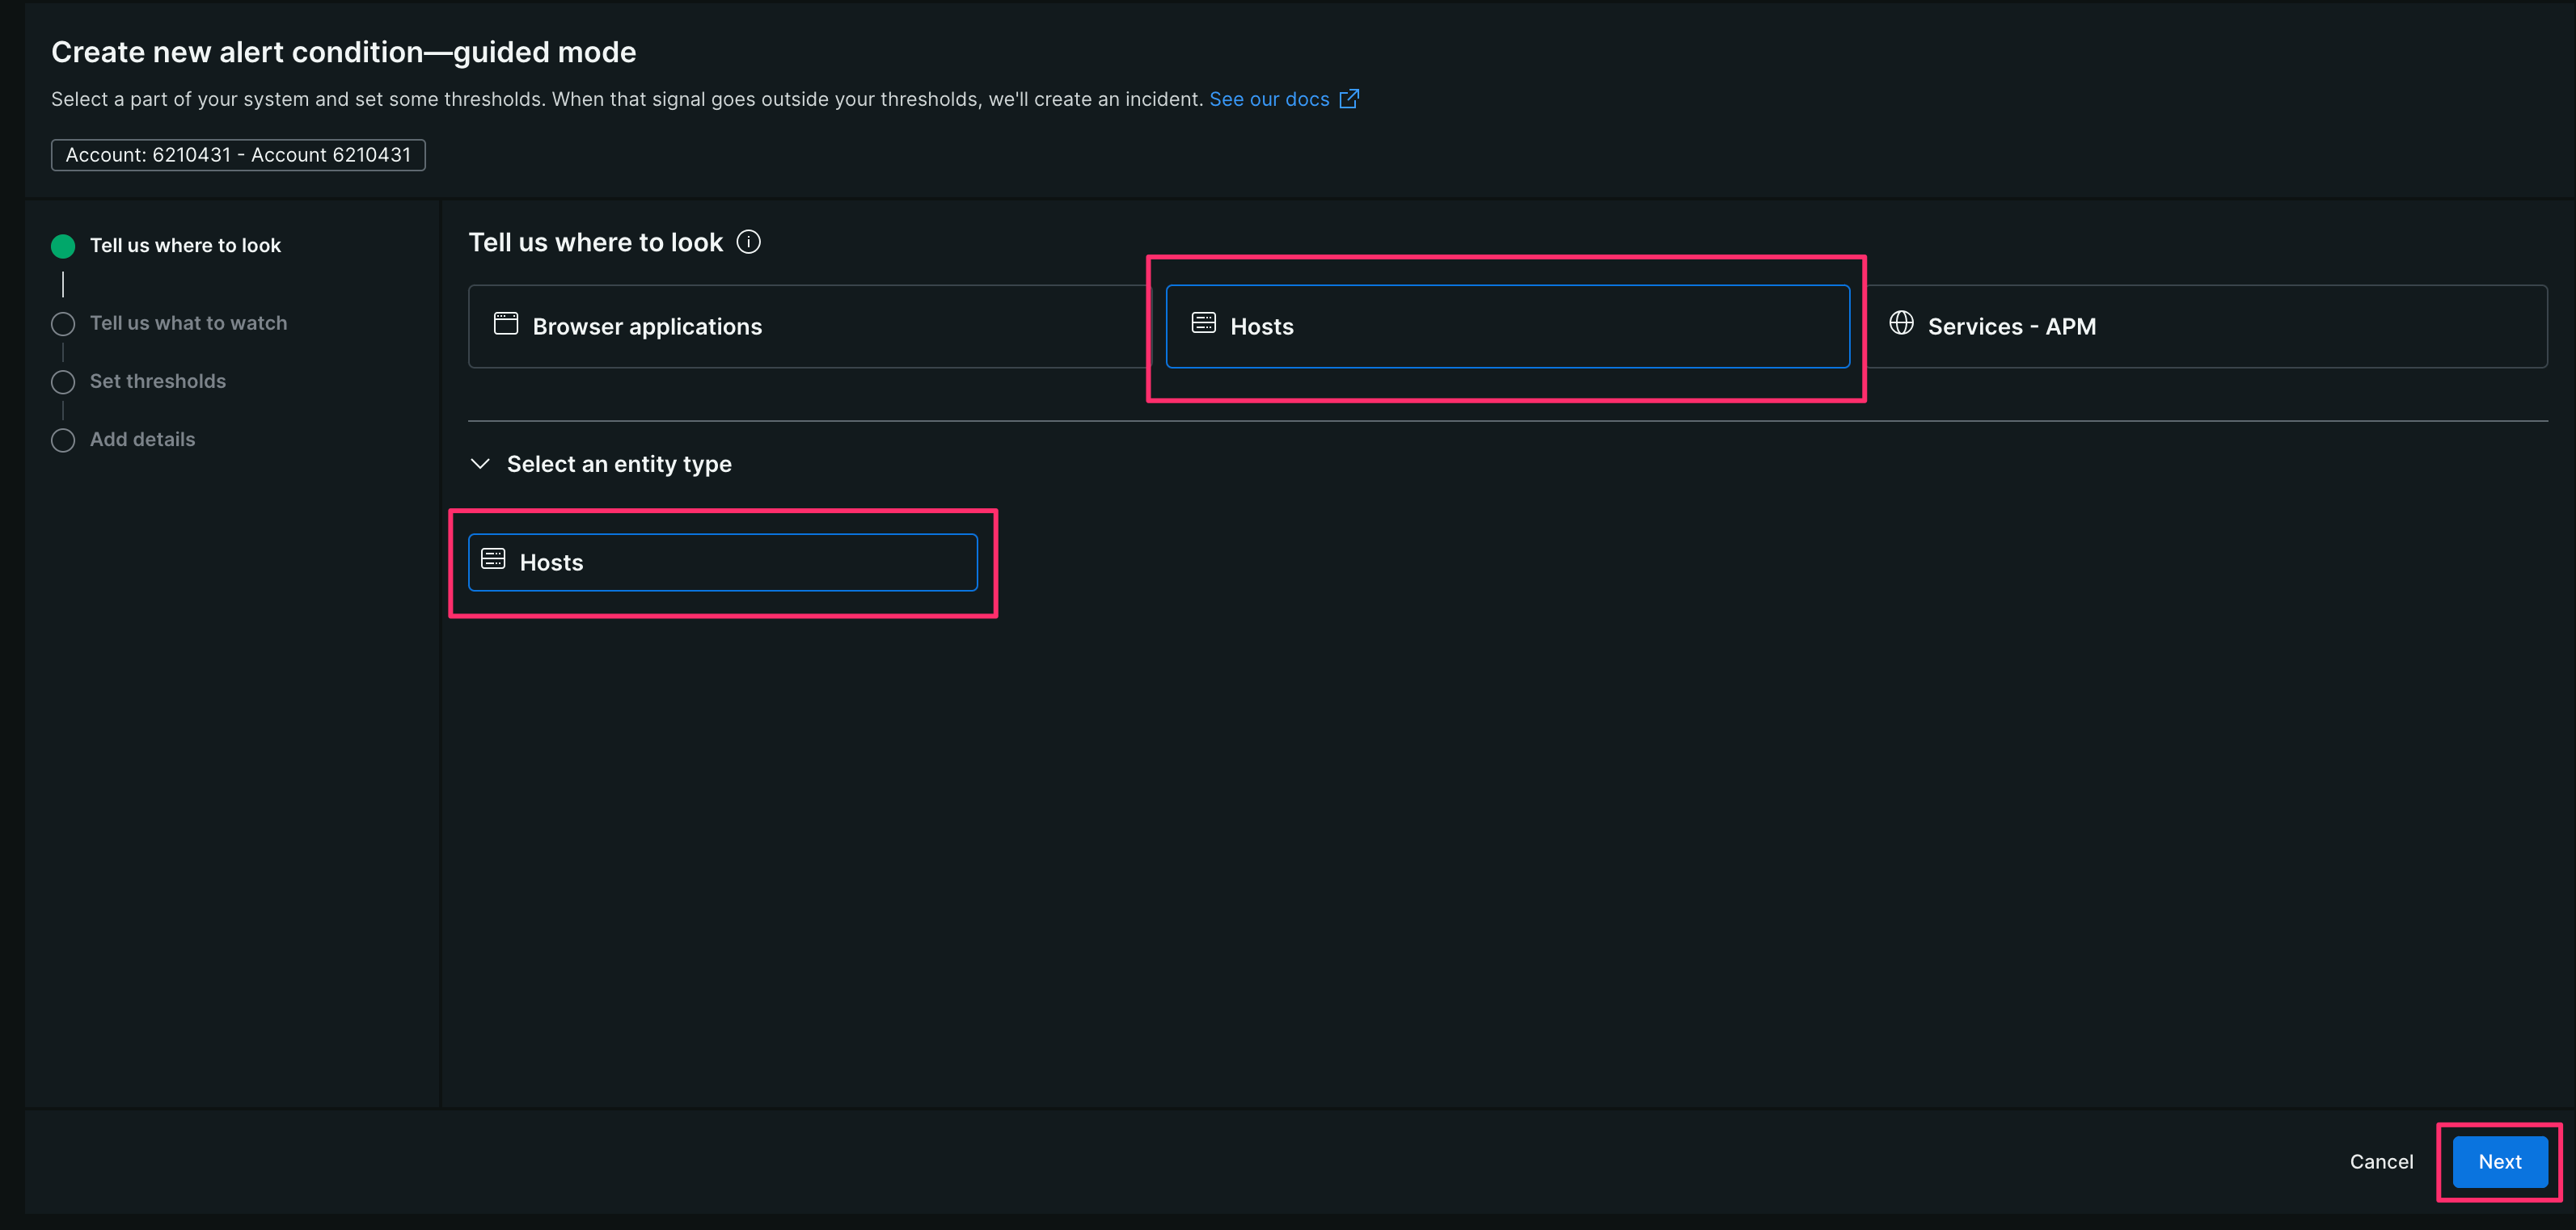Navigate to the Tell us where to look step
The height and width of the screenshot is (1230, 2576).
tap(185, 245)
